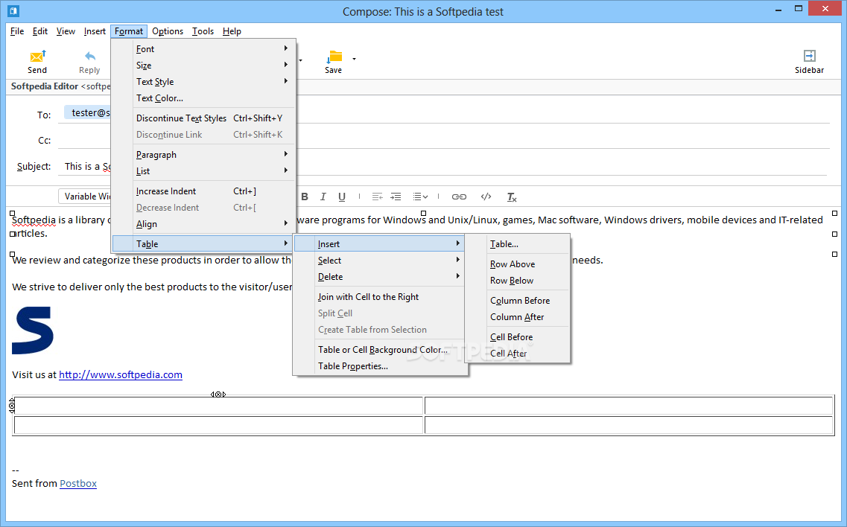
Task: Click the remove formatting Tx icon
Action: tap(512, 197)
